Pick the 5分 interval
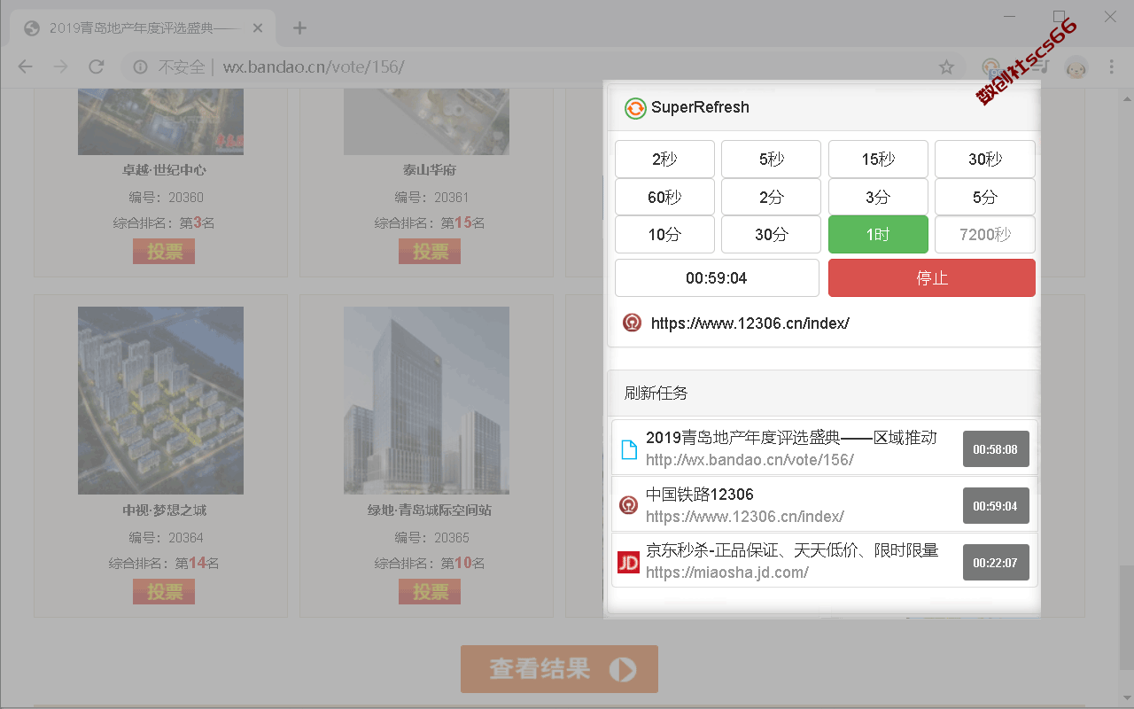1134x709 pixels. pos(985,197)
